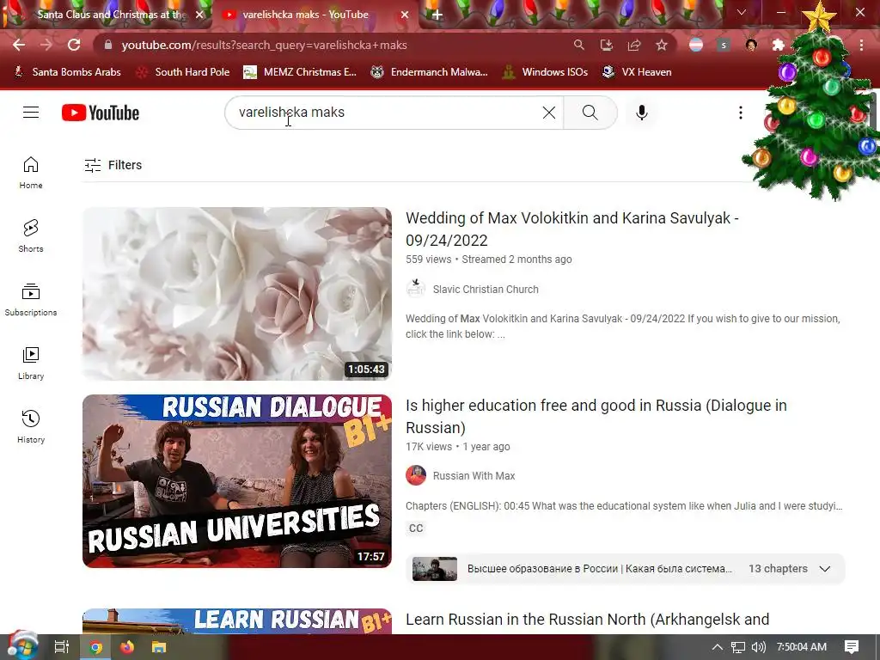The width and height of the screenshot is (880, 660).
Task: Open History in the sidebar
Action: point(31,426)
